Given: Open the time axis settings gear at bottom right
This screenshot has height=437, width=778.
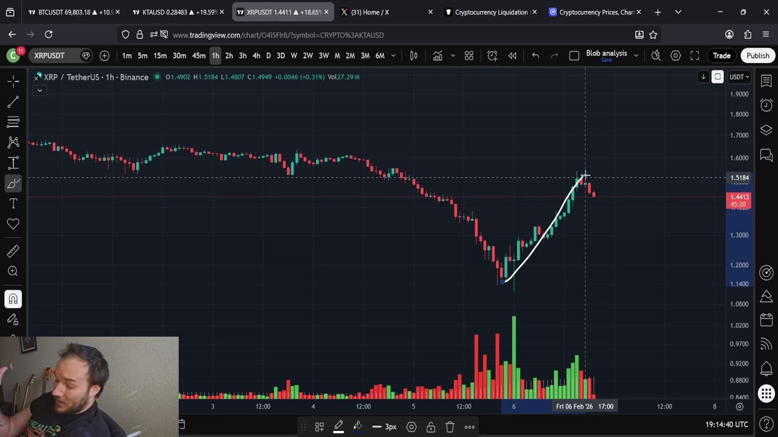Looking at the screenshot, I should coord(740,407).
